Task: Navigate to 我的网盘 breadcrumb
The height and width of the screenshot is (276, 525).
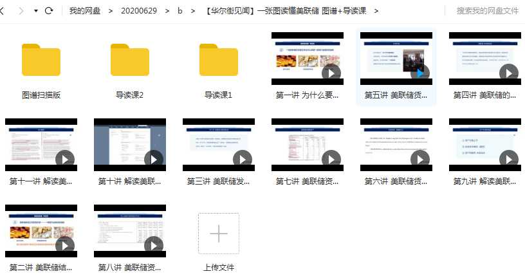Action: click(85, 11)
